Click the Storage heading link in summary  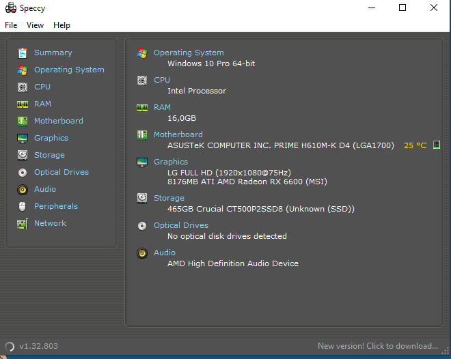point(169,198)
